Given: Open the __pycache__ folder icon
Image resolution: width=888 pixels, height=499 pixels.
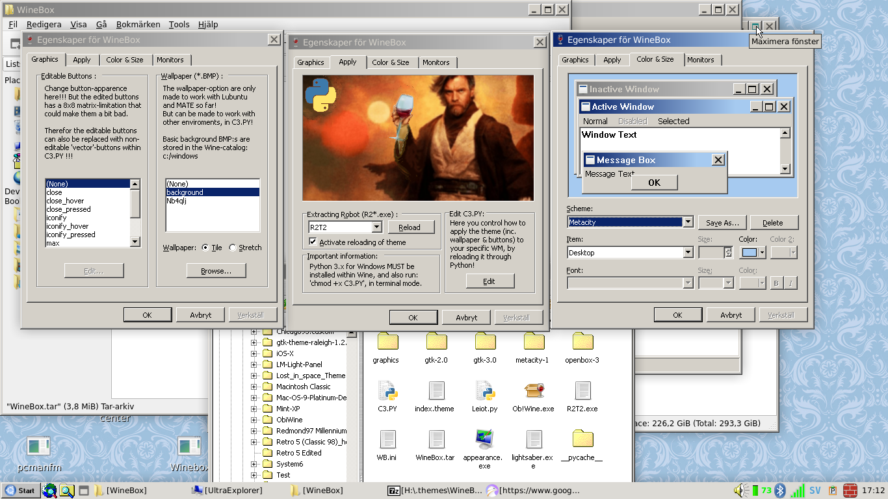Looking at the screenshot, I should (x=582, y=439).
